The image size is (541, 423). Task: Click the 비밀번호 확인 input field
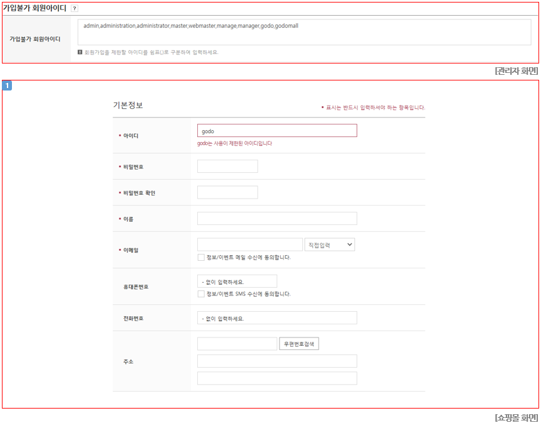coord(227,192)
